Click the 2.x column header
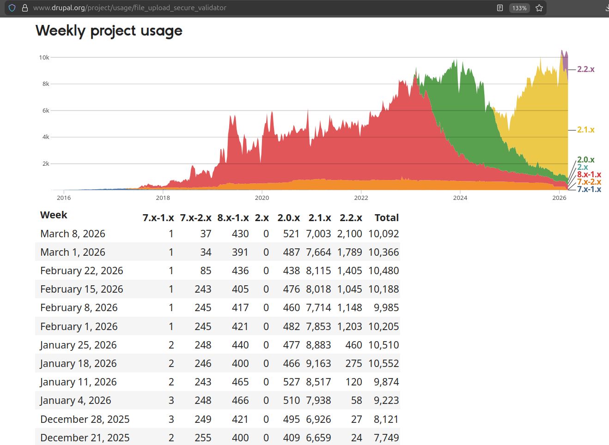This screenshot has height=445, width=609. pyautogui.click(x=262, y=217)
